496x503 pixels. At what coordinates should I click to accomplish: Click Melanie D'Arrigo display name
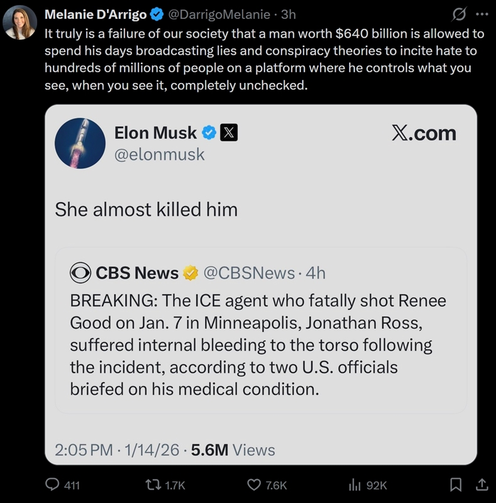tap(95, 14)
